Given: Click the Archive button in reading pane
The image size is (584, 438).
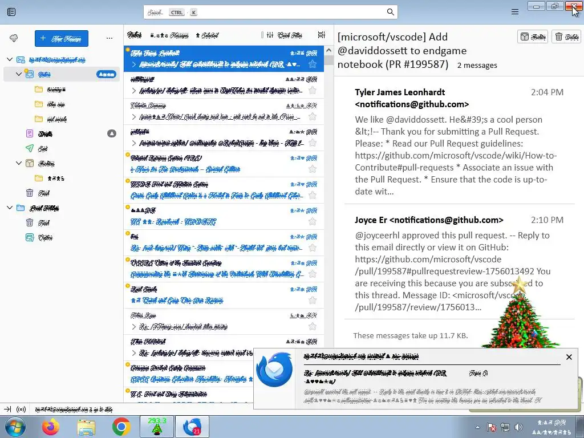Looking at the screenshot, I should (x=533, y=36).
